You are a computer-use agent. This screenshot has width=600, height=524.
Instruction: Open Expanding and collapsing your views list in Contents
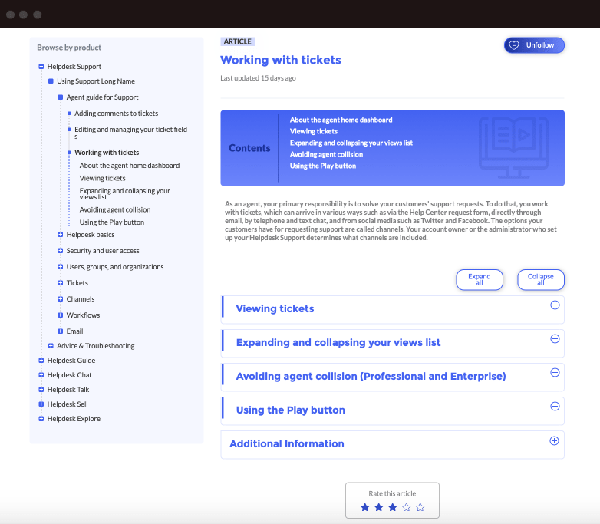pyautogui.click(x=351, y=143)
